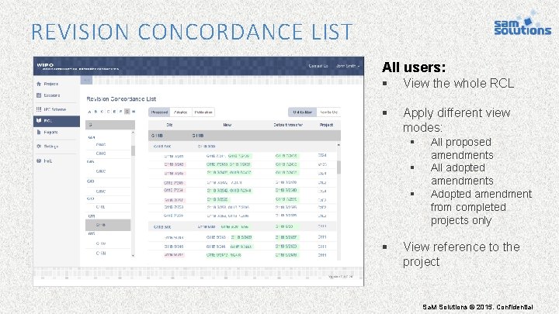This screenshot has height=314, width=559.
Task: Select section letter H
Action: (x=134, y=112)
